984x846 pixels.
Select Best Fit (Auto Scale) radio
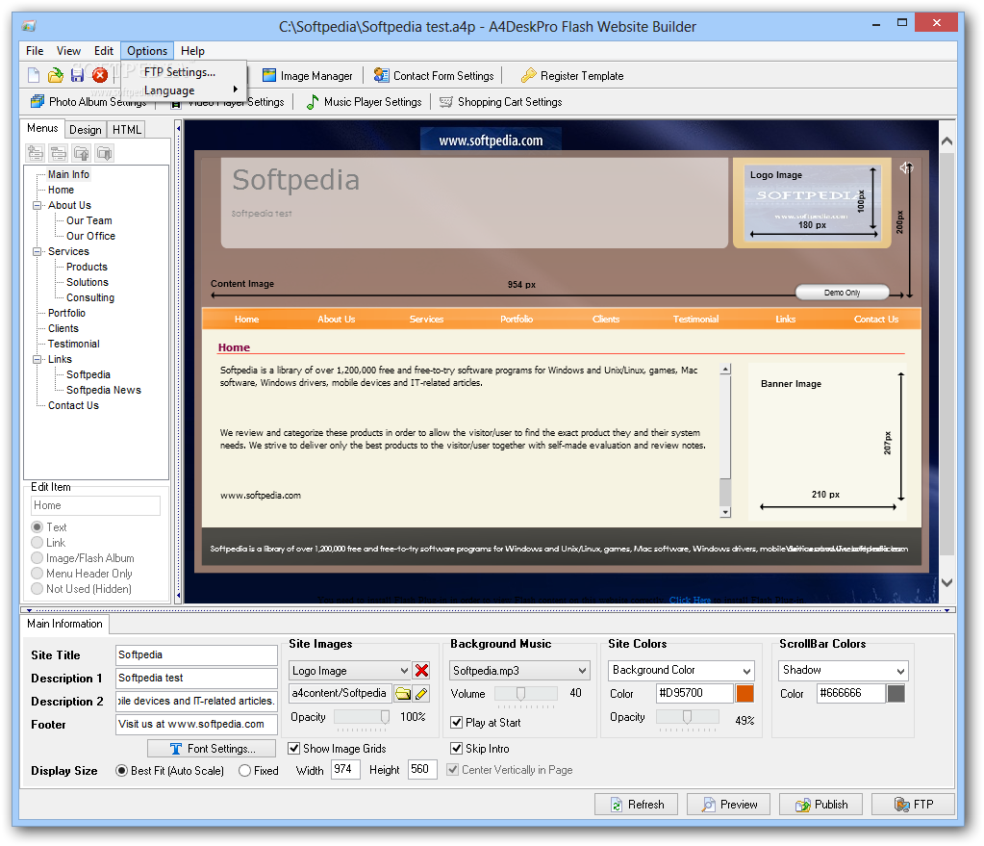[122, 771]
